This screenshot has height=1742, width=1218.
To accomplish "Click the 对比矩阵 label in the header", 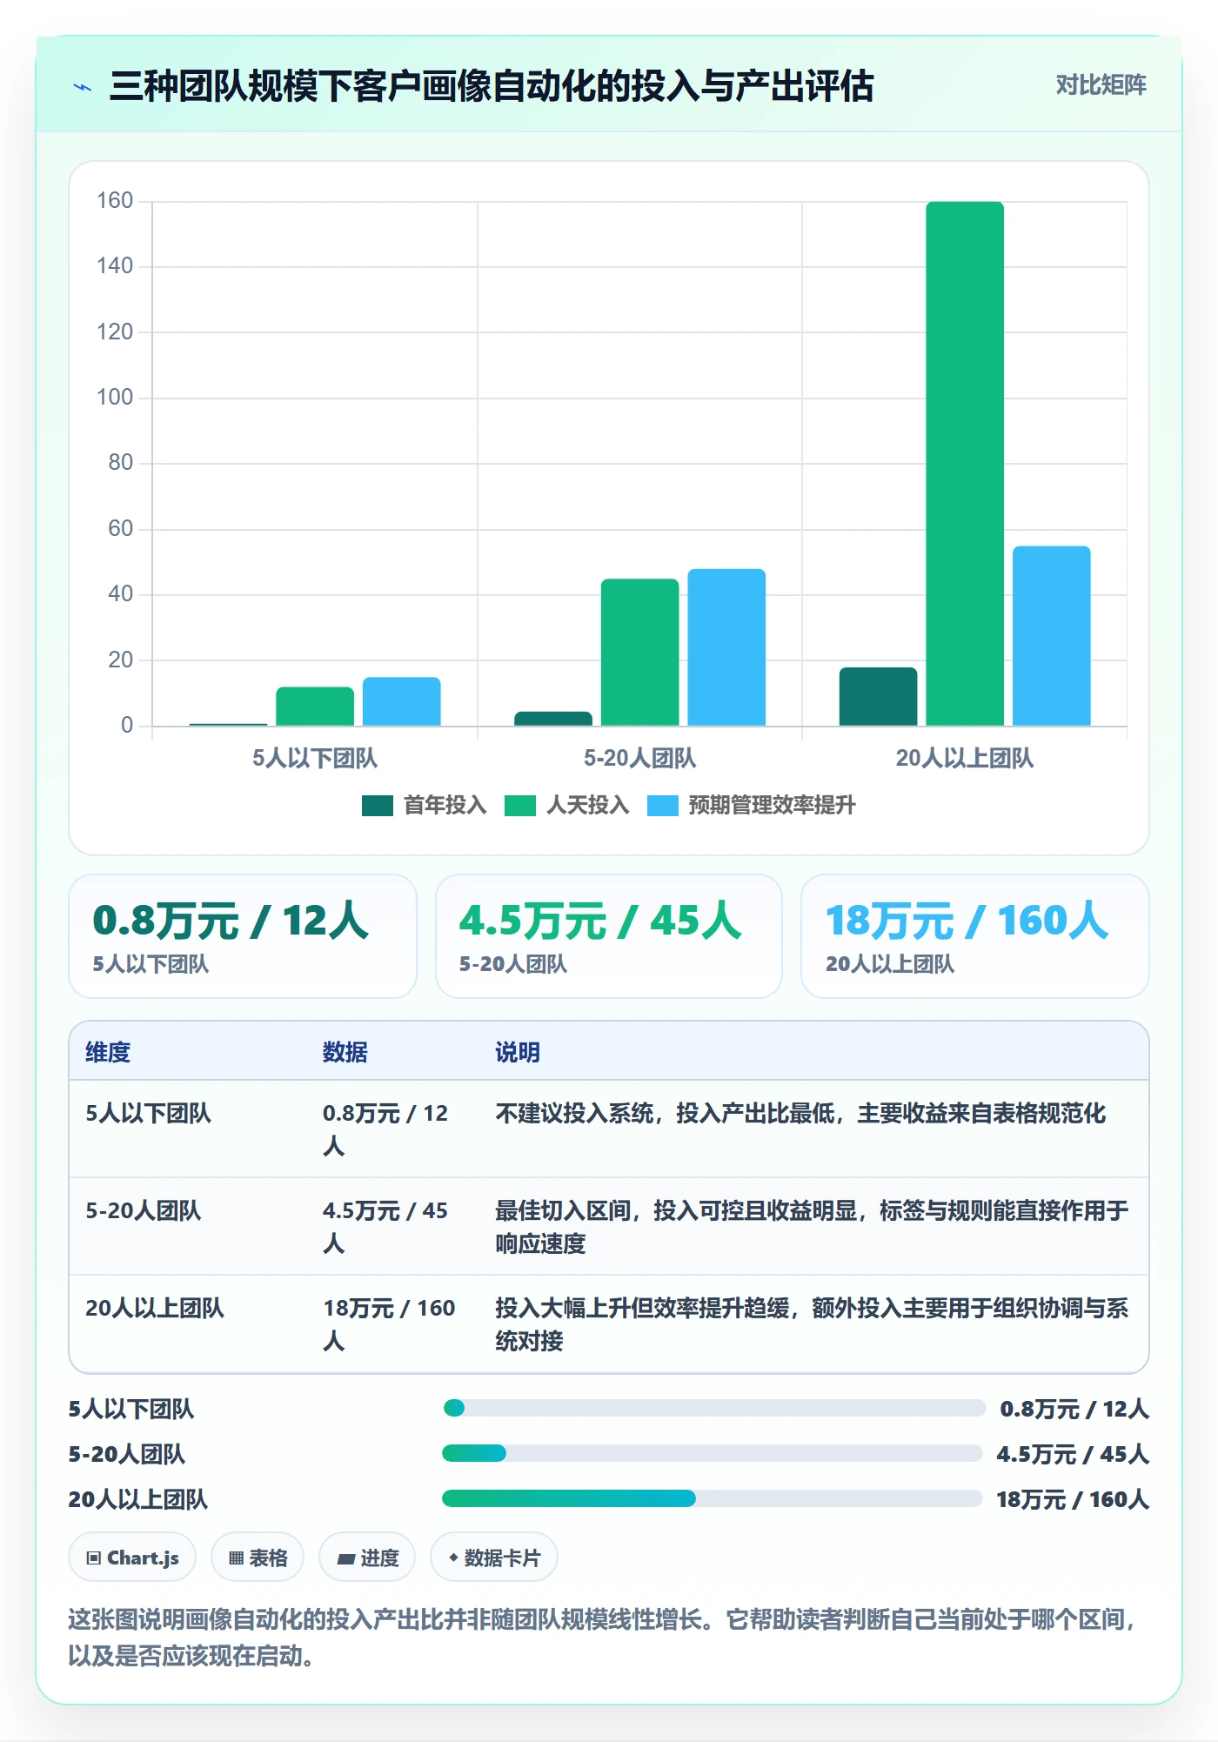I will pyautogui.click(x=1101, y=85).
